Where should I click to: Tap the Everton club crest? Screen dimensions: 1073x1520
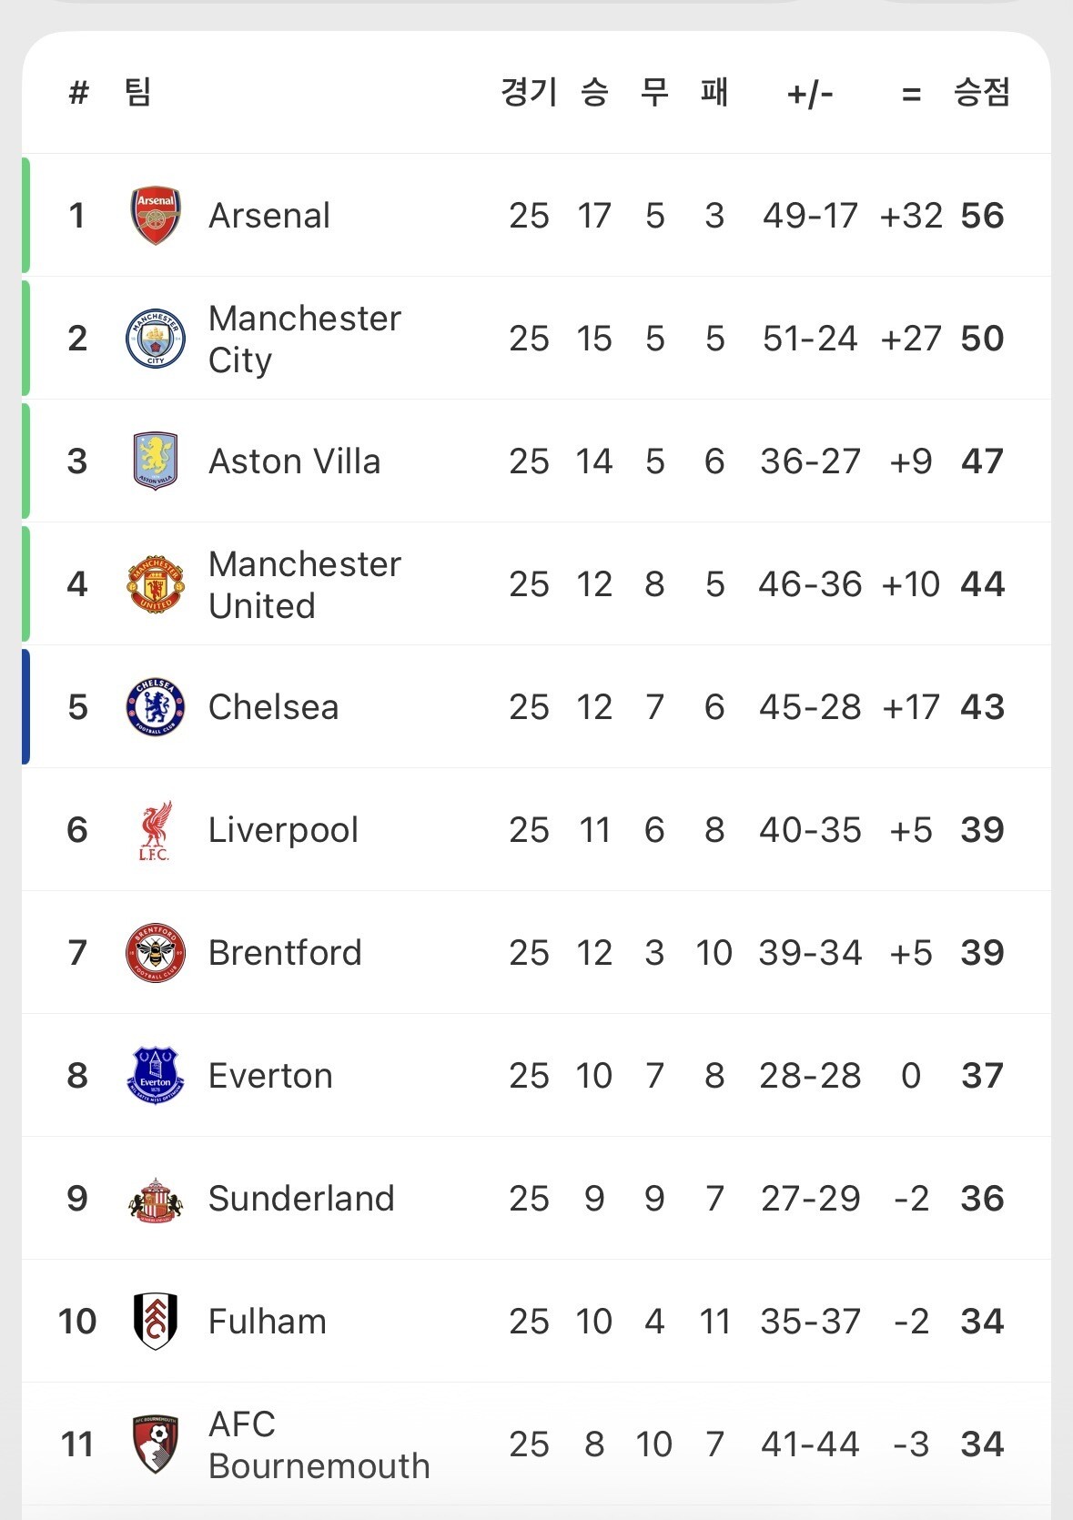tap(156, 1076)
